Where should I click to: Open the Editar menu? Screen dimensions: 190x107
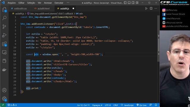21,3
